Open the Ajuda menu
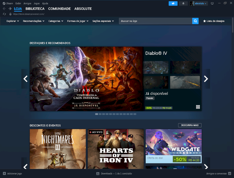The height and width of the screenshot is (178, 234). pos(45,4)
